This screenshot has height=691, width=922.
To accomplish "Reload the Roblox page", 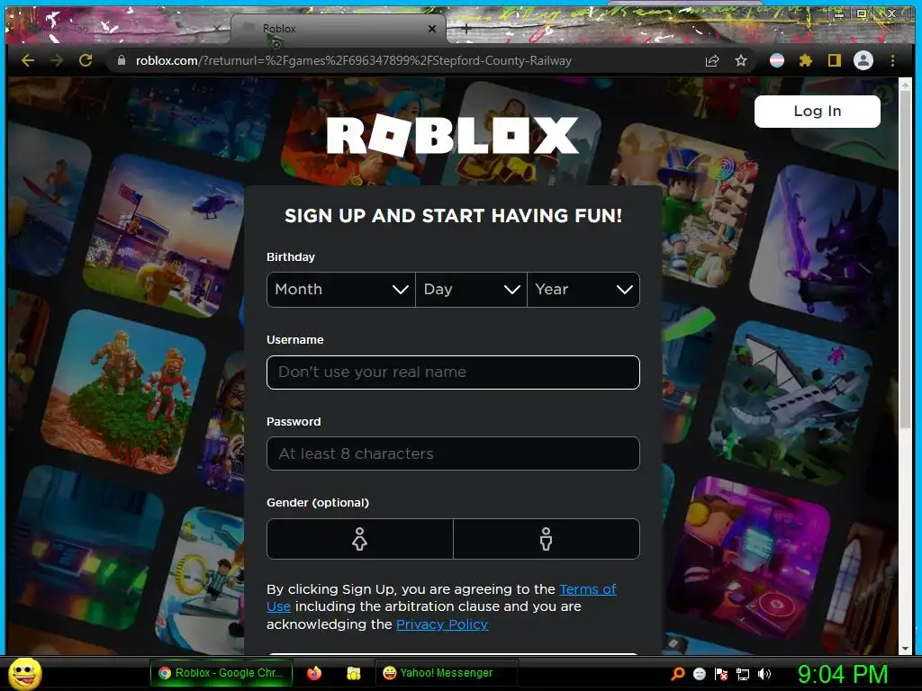I will (x=86, y=60).
